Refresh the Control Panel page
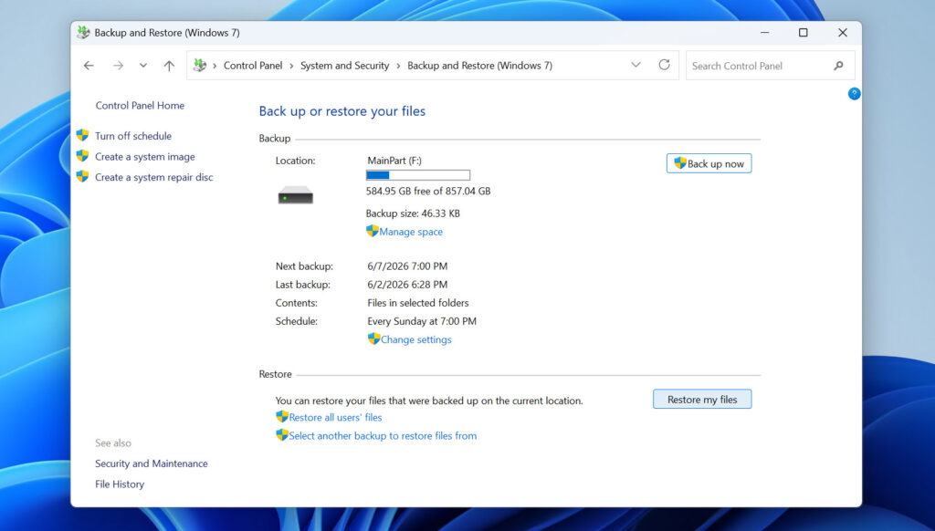The image size is (935, 531). (665, 65)
